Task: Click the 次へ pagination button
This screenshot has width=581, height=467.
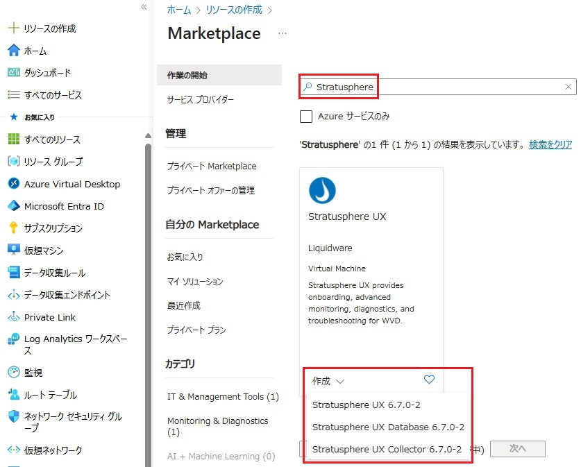Action: 518,449
